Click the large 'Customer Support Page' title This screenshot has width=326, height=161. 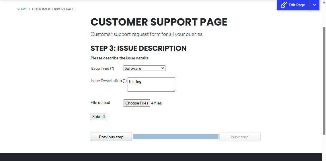point(159,22)
